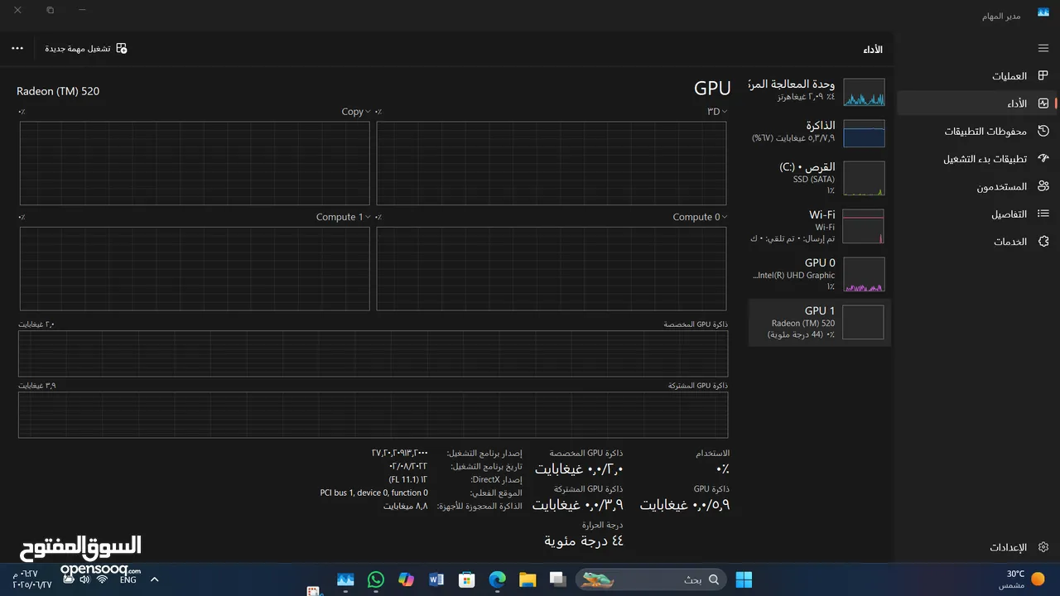
Task: Select the Memory (الذاكرة) performance entry
Action: tap(820, 132)
